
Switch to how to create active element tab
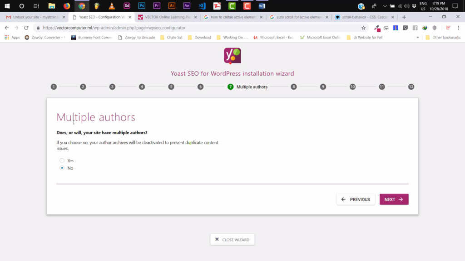[233, 17]
